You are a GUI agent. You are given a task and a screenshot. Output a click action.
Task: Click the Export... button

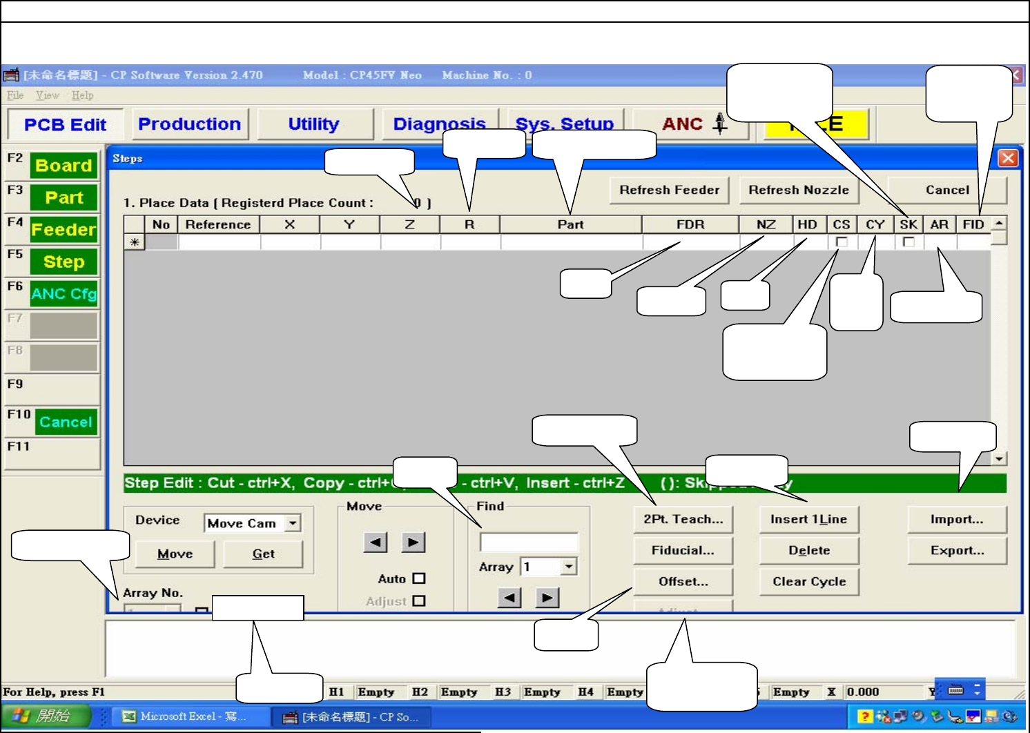coord(957,550)
